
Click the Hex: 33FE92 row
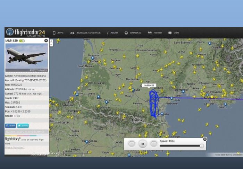[27, 103]
